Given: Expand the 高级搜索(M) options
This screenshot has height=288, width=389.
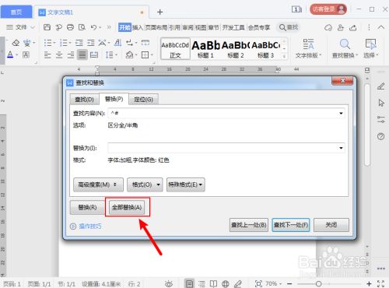Looking at the screenshot, I should [x=98, y=184].
